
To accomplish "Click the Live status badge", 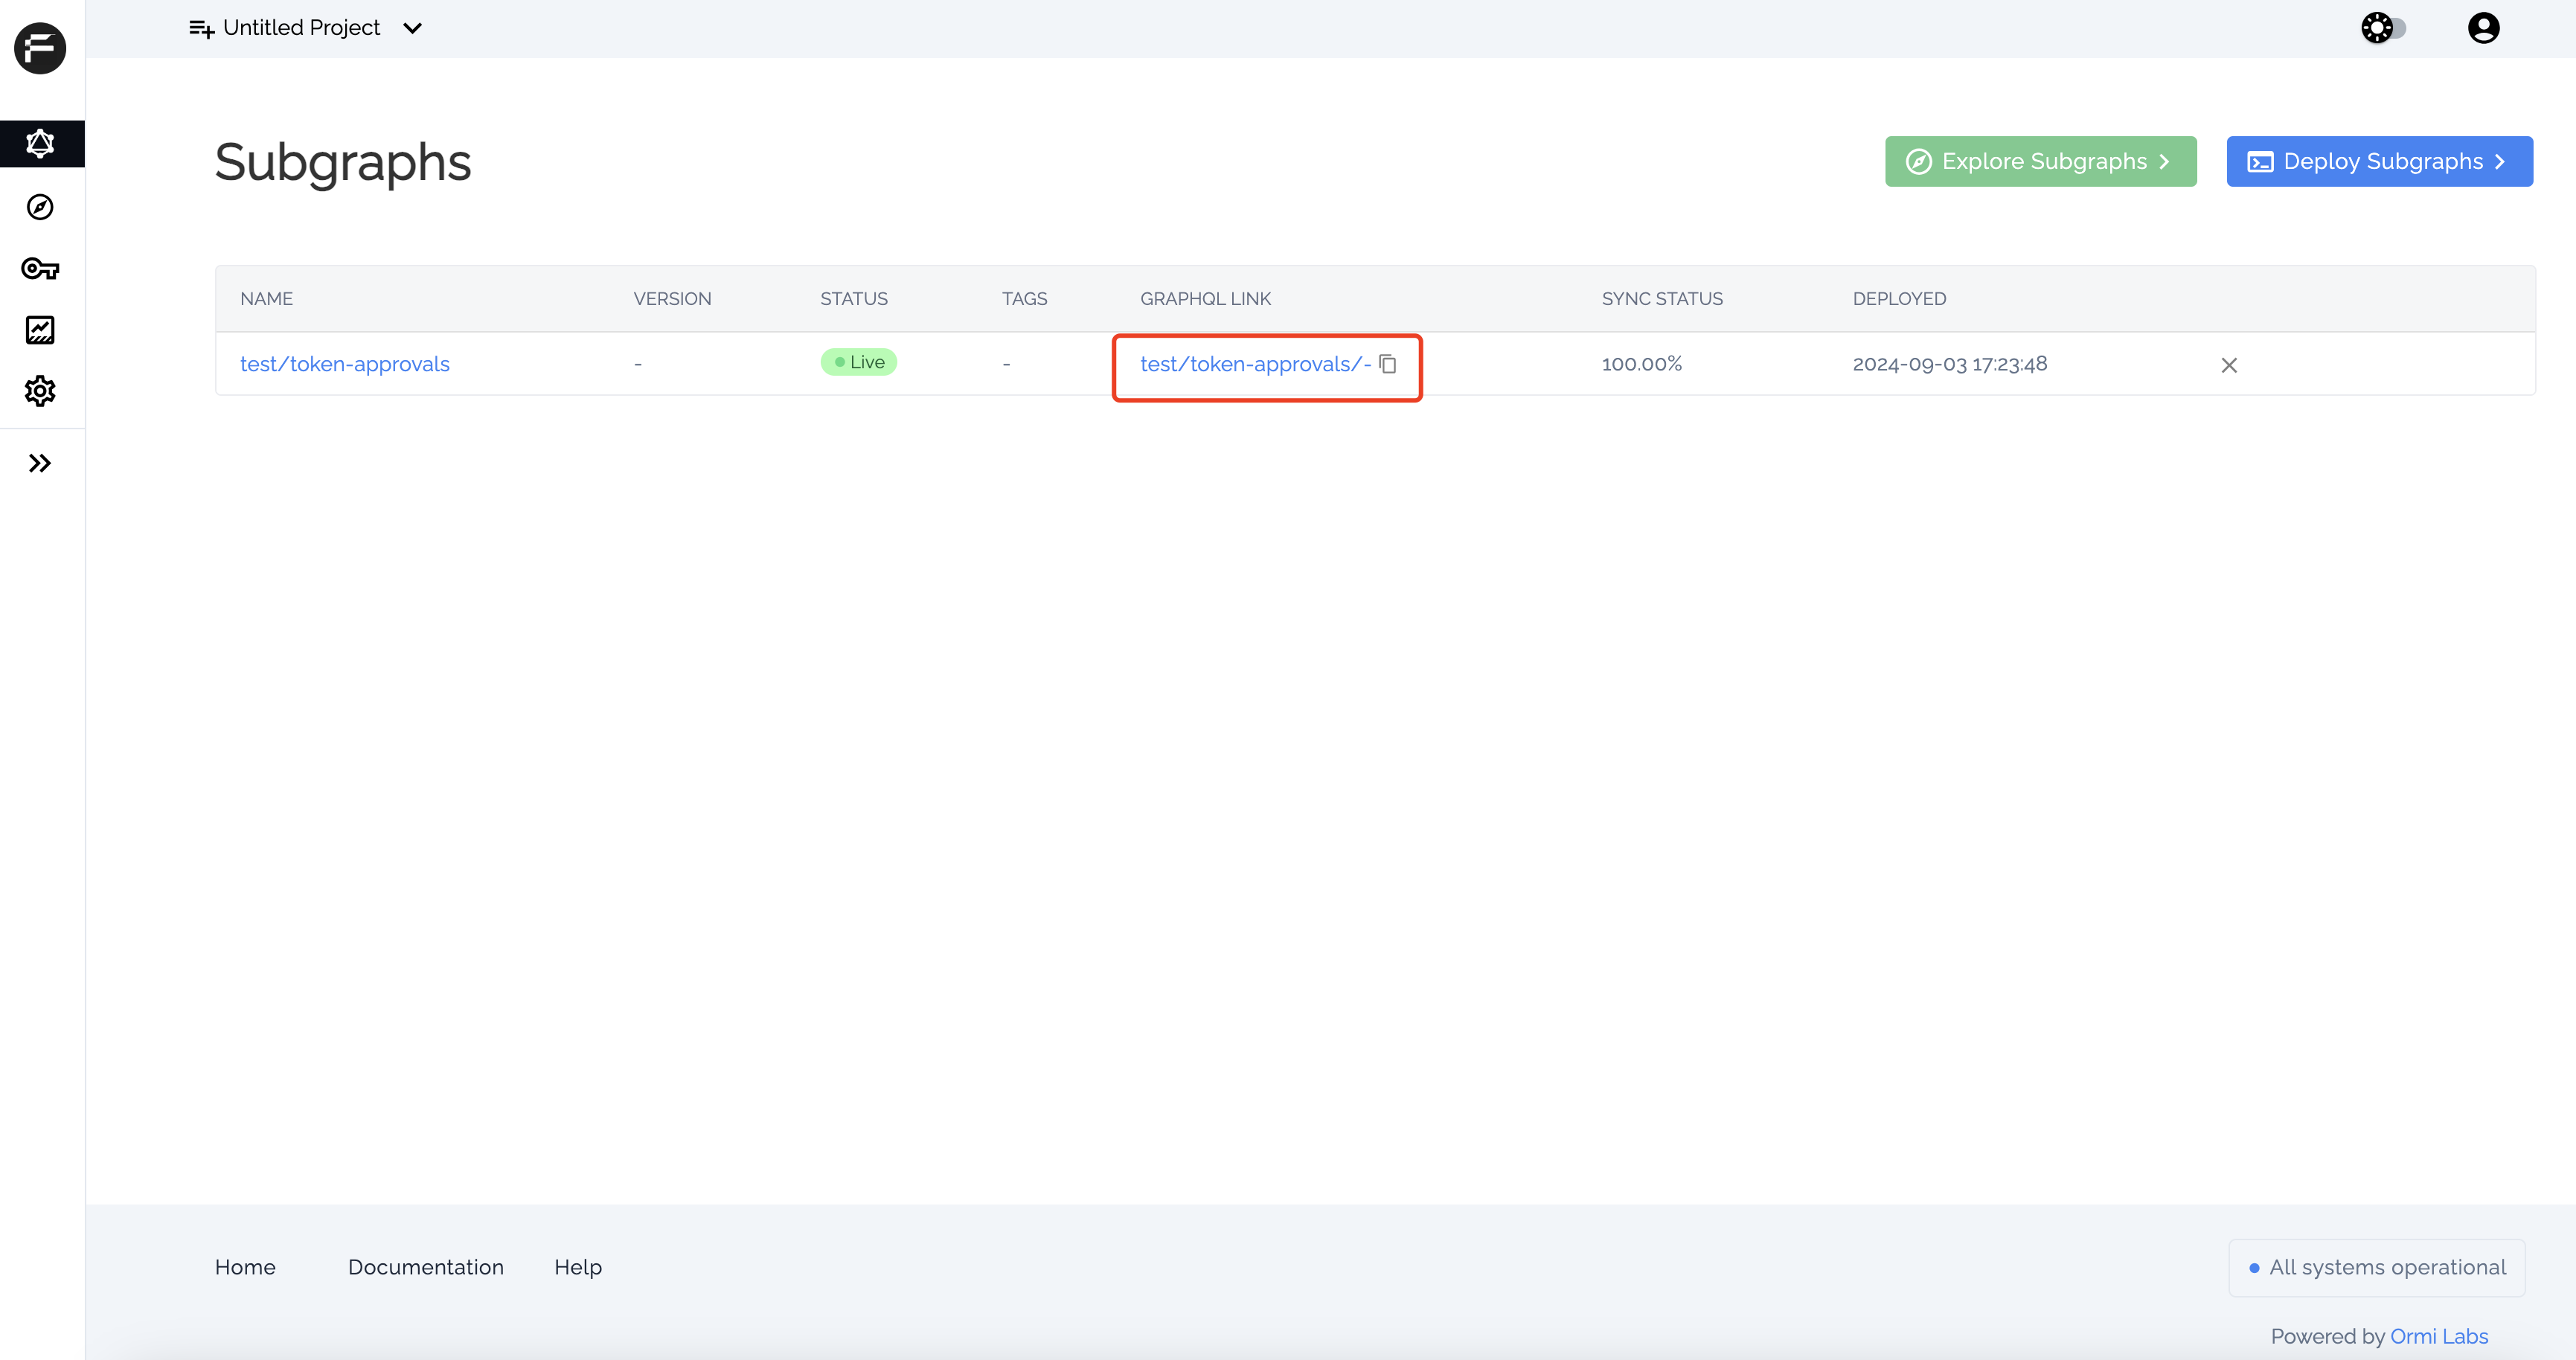I will click(859, 362).
